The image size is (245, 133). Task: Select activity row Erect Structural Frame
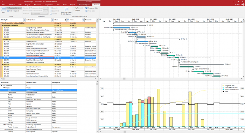[x=48, y=67]
